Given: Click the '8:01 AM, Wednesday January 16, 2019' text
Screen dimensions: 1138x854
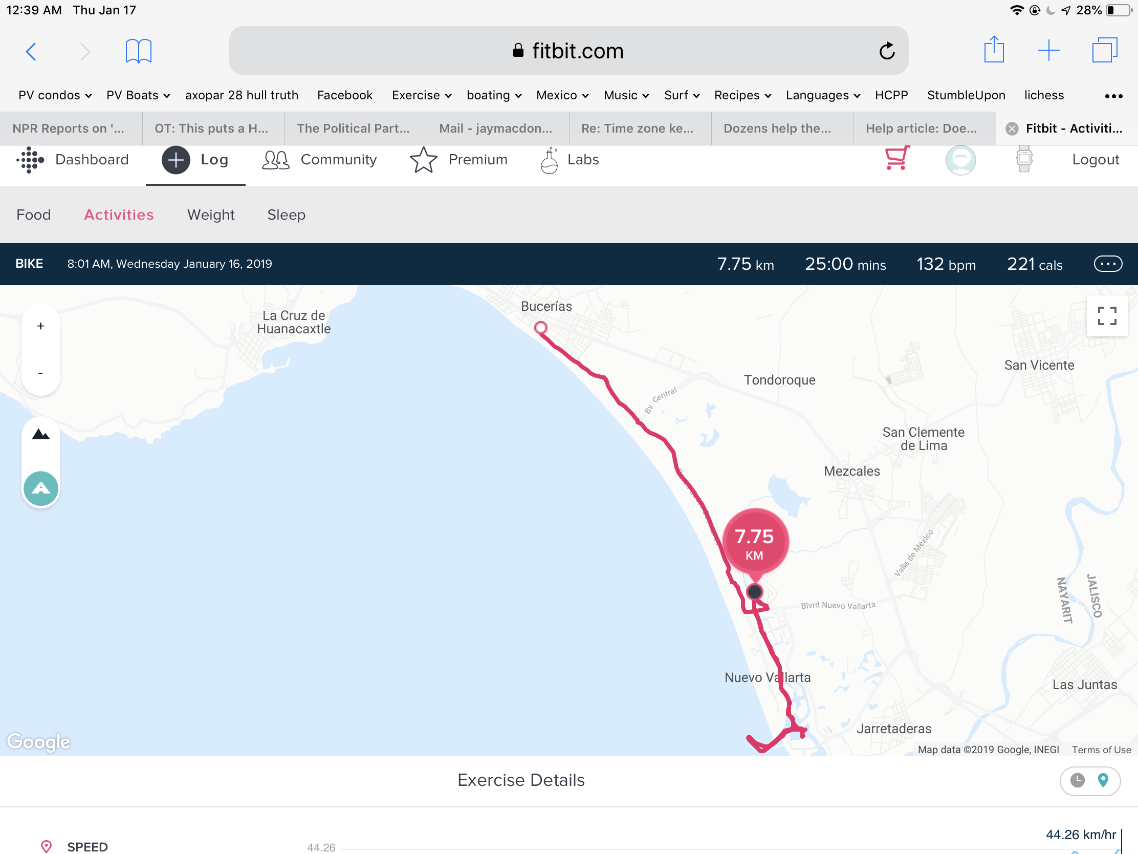Looking at the screenshot, I should 170,264.
